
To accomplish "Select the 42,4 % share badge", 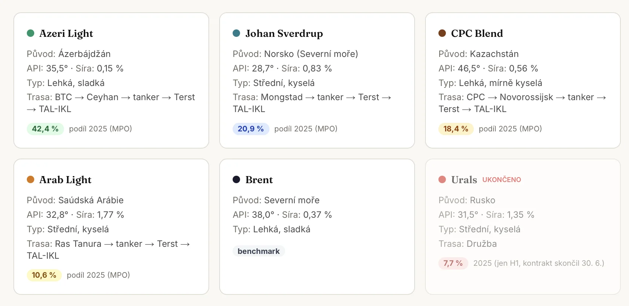I will click(45, 129).
